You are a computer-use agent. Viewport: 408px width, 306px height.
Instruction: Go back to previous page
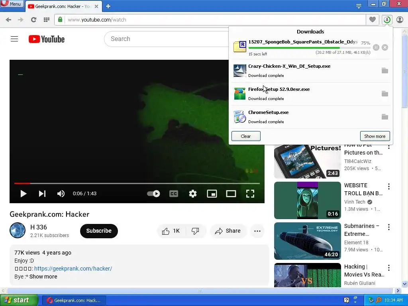click(8, 20)
